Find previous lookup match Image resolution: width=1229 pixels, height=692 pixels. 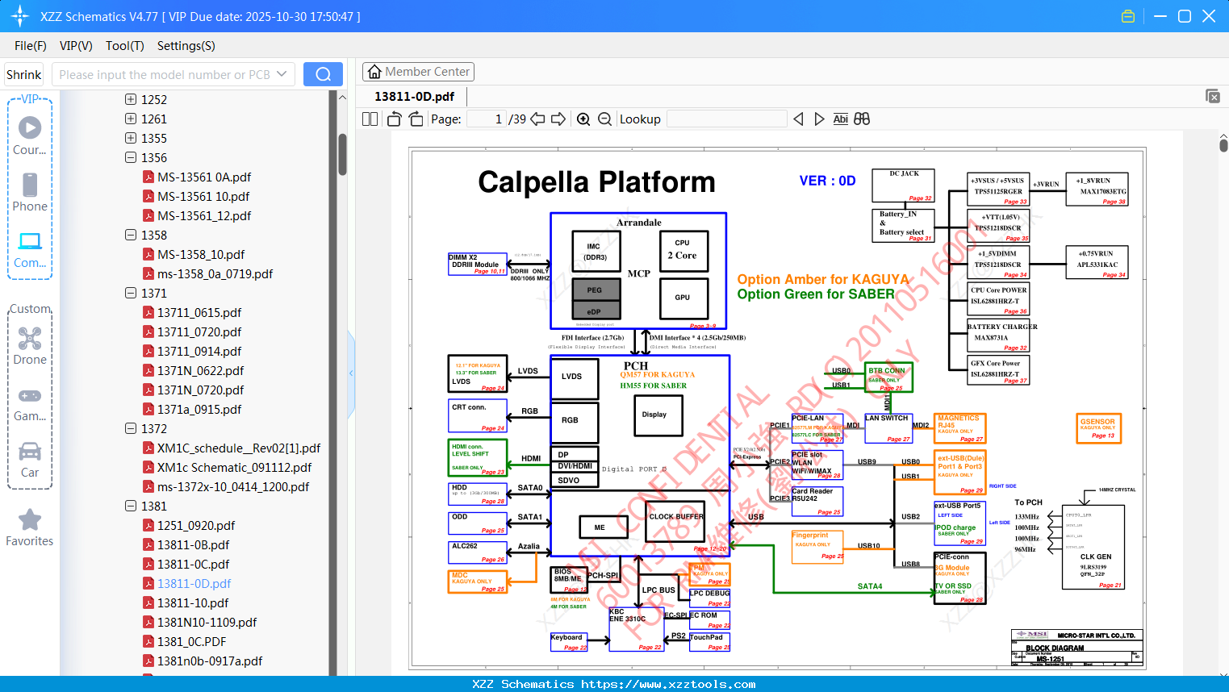pos(798,119)
